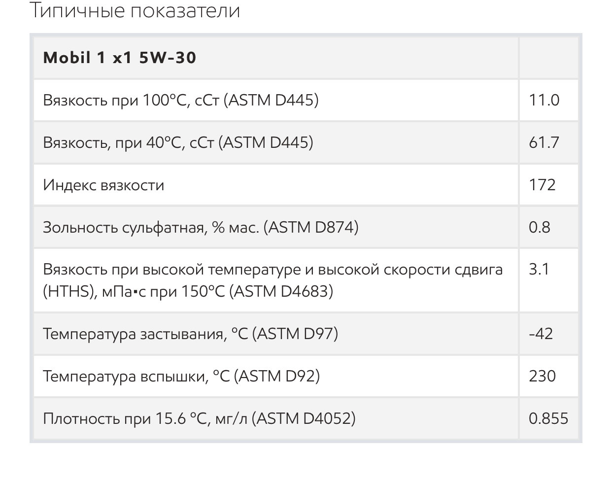Screen dimensions: 612x483
Task: Click the HTHS viscosity row label
Action: coord(273,280)
